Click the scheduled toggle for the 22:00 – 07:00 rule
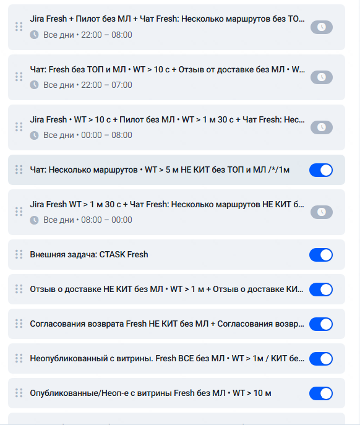This screenshot has height=425, width=360. pos(322,77)
